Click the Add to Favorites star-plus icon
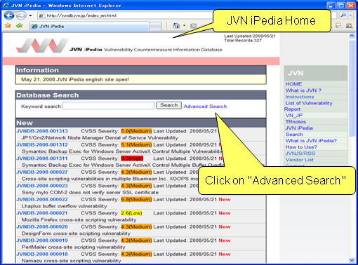The image size is (358, 265). [20, 25]
